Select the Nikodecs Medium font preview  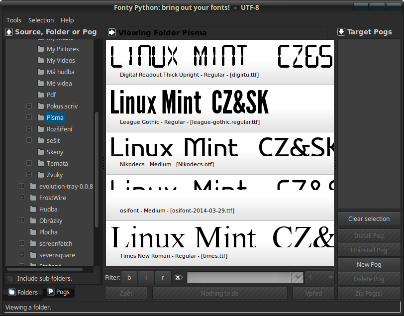click(x=220, y=153)
